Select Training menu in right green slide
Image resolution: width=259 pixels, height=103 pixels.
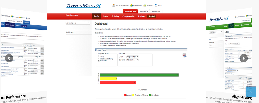coord(237,25)
